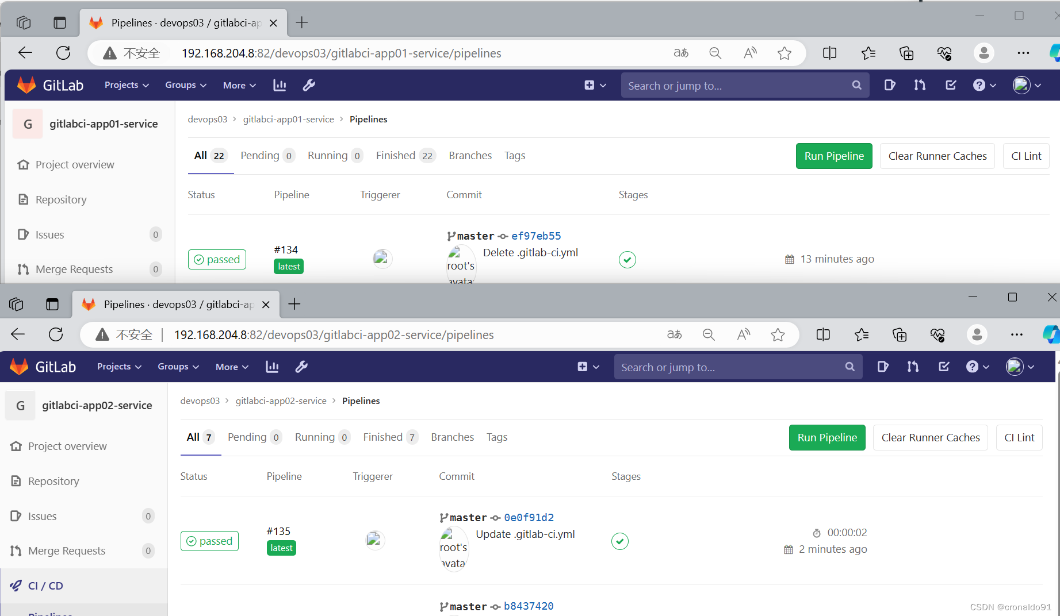Open commit link ef97eb55
The height and width of the screenshot is (616, 1060).
[536, 236]
